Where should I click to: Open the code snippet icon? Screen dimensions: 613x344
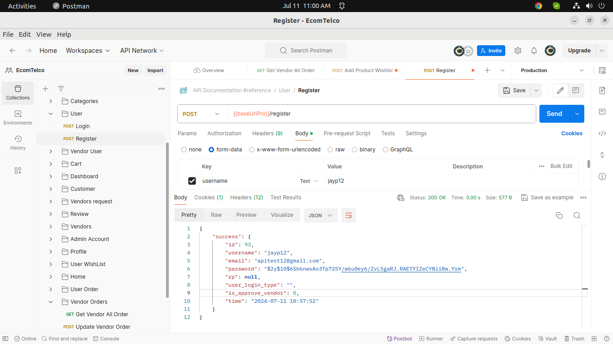(602, 133)
